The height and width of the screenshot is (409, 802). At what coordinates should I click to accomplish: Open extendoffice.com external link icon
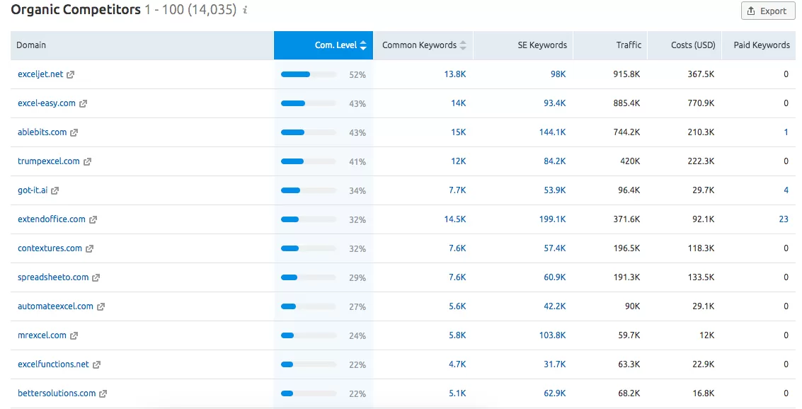click(93, 220)
